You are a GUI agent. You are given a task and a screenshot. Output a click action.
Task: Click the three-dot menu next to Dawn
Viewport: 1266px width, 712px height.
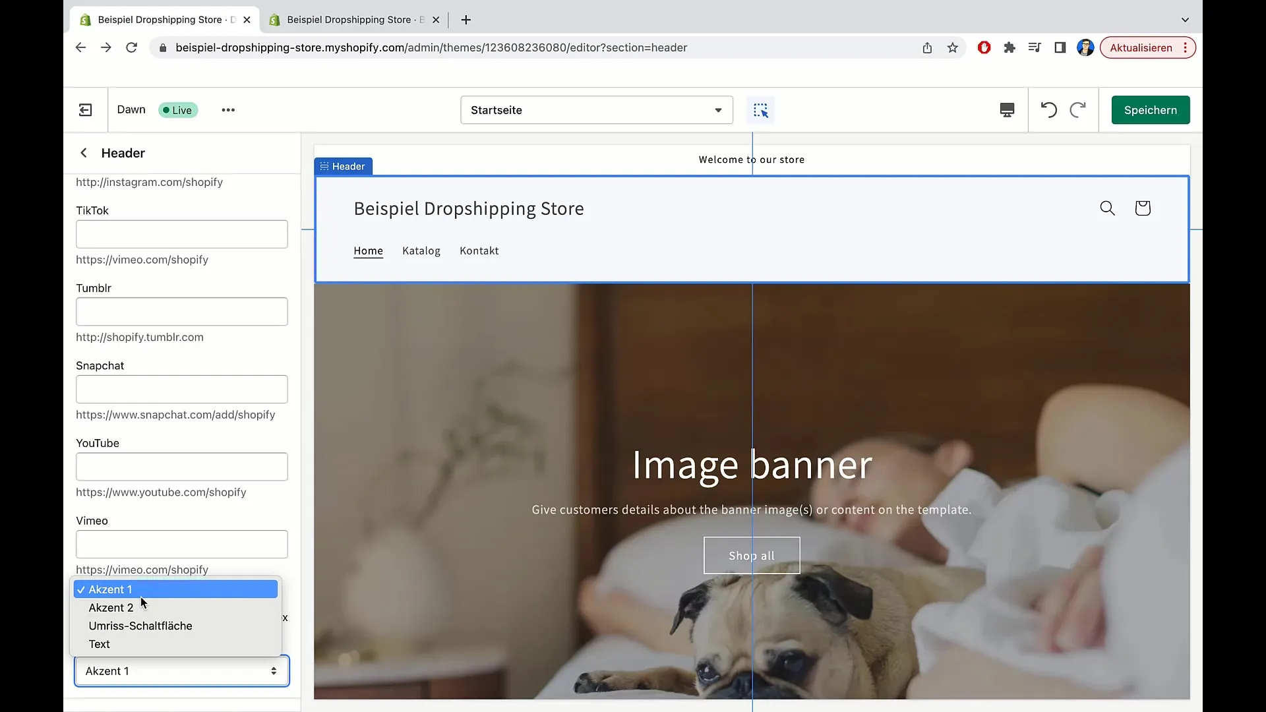[227, 109]
